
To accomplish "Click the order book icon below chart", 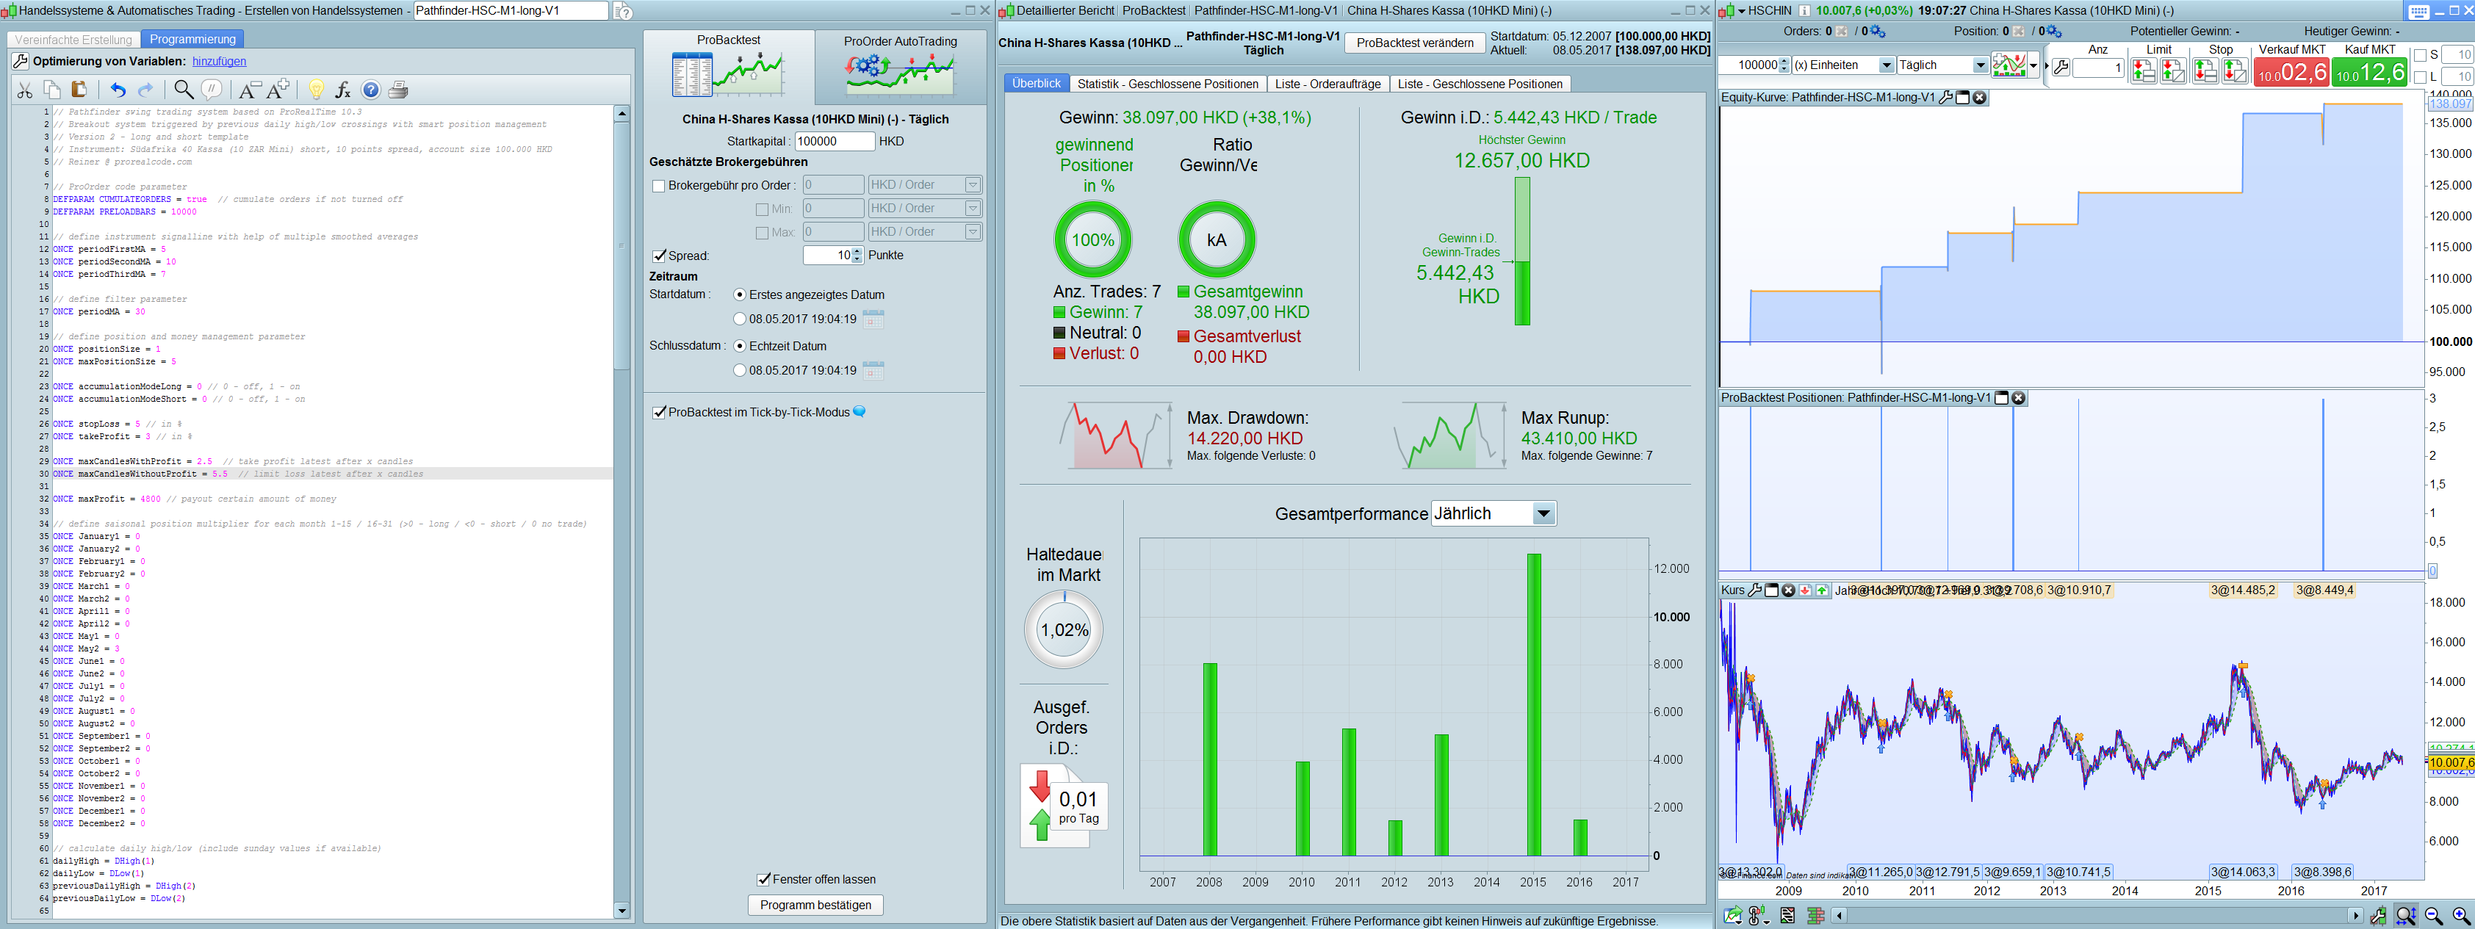I will 1815,916.
